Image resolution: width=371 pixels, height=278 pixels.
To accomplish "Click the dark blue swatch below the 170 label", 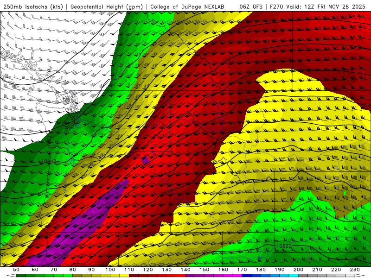I will coord(247,276).
